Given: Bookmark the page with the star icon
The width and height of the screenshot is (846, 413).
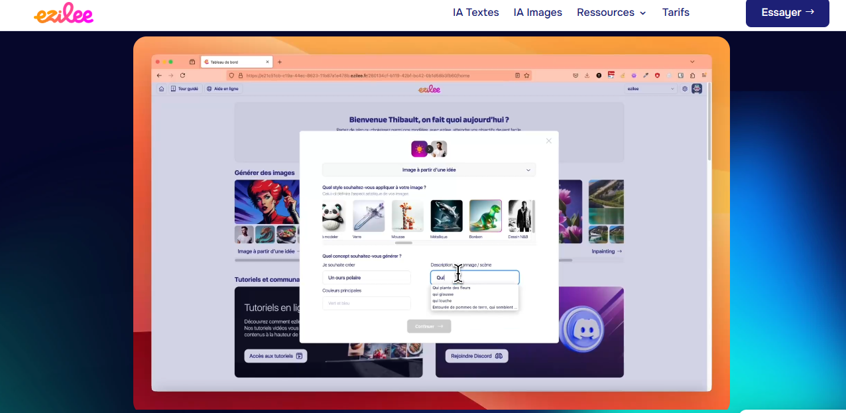Looking at the screenshot, I should [526, 76].
